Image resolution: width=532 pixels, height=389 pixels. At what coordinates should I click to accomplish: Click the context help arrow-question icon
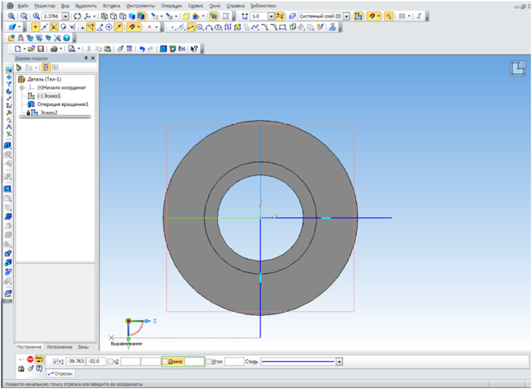[194, 49]
